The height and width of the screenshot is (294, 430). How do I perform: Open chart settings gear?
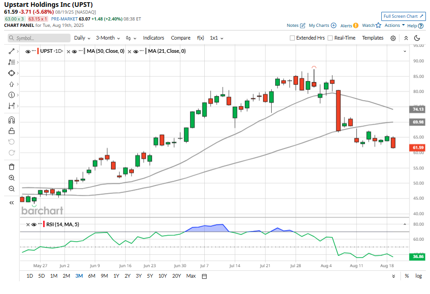point(393,38)
